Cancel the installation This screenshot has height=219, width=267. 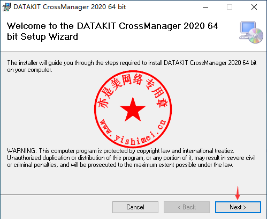click(135, 207)
